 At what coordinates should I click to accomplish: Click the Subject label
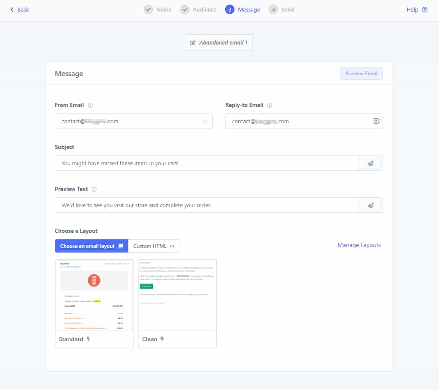64,147
